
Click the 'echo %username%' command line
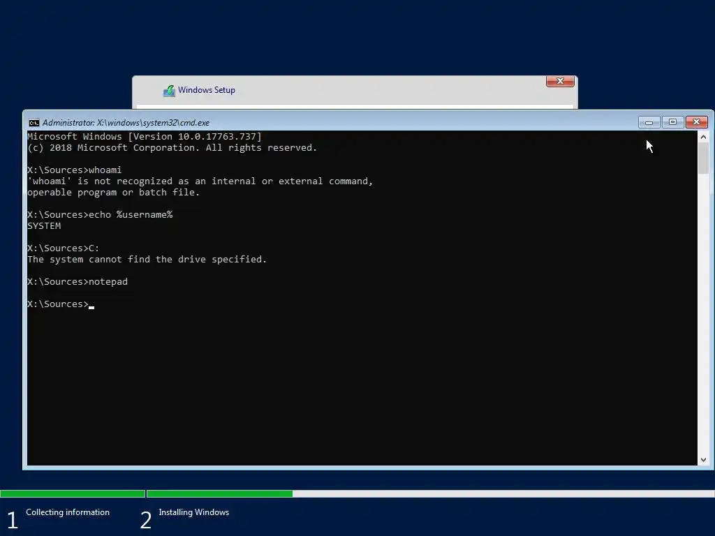100,215
